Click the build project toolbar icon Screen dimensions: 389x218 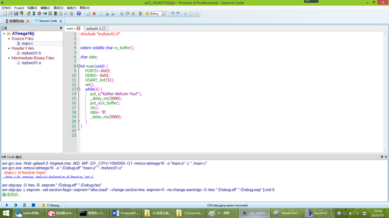coord(122,14)
